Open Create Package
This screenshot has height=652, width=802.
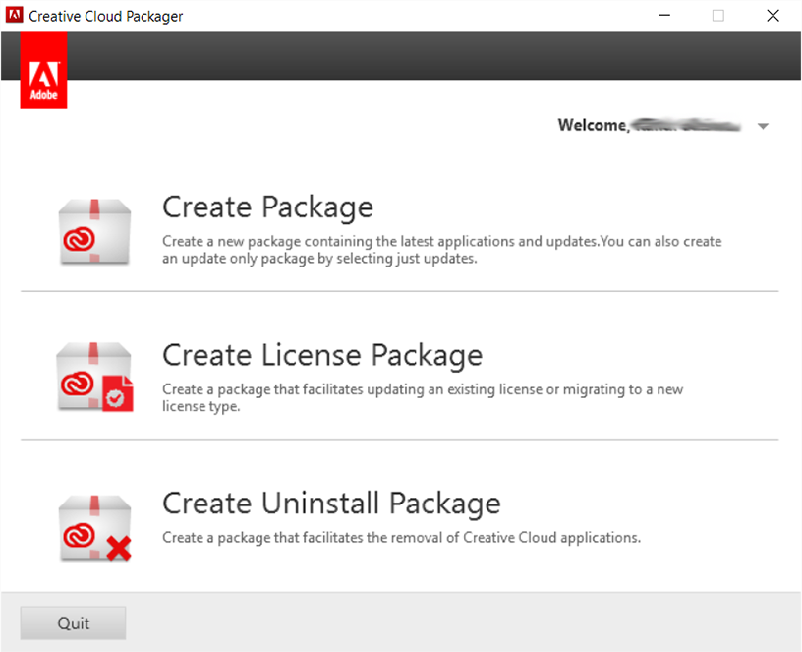pyautogui.click(x=267, y=207)
